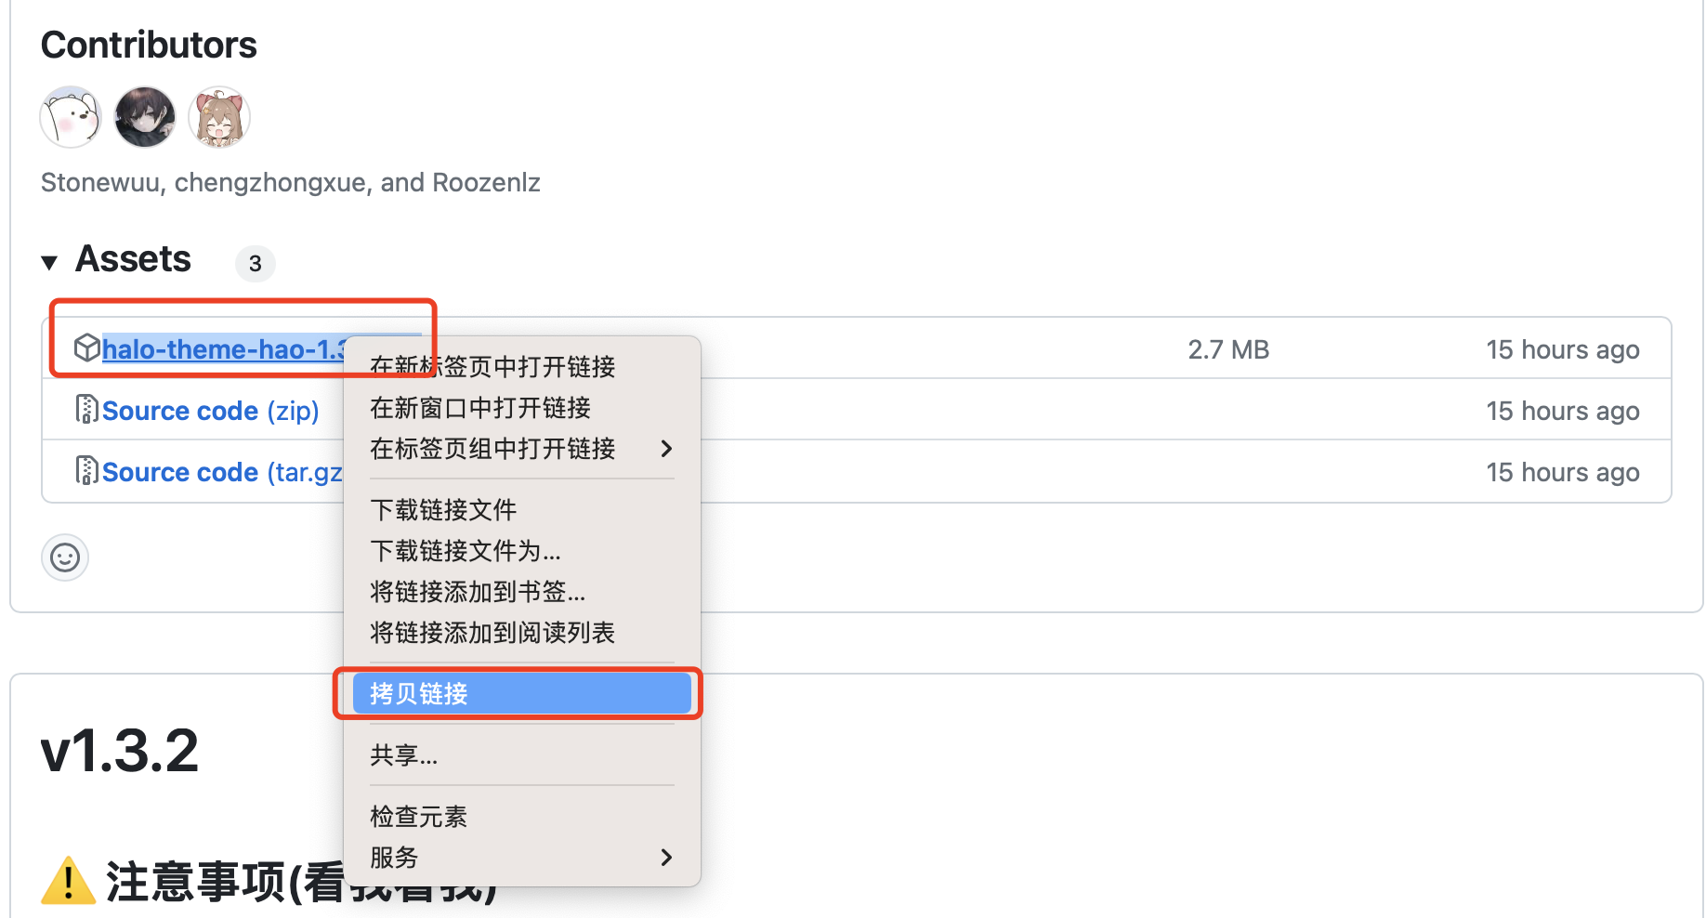The height and width of the screenshot is (918, 1706).
Task: Click the Assets count badge showing 3
Action: [256, 264]
